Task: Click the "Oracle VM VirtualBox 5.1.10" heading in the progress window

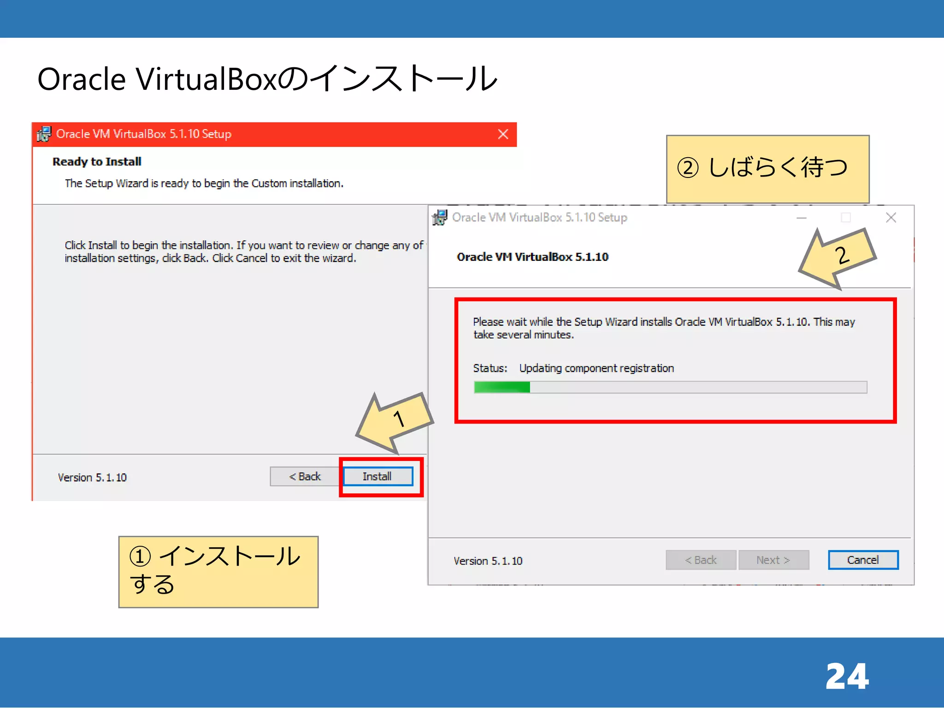Action: pos(532,257)
